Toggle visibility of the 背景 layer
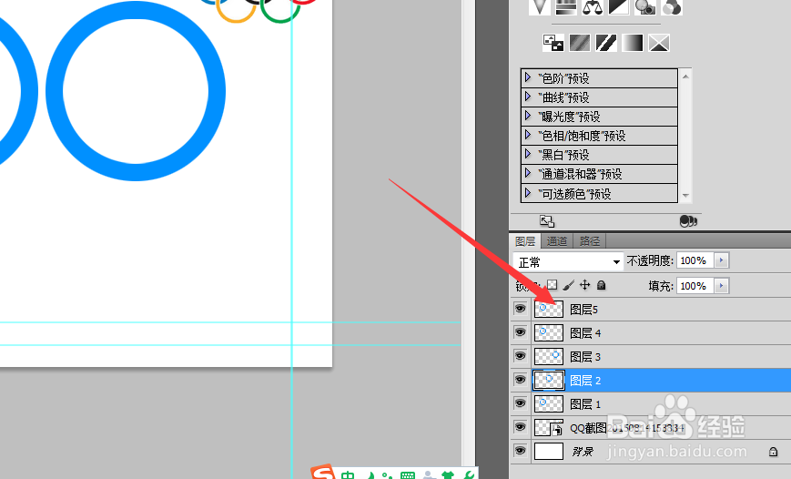This screenshot has width=791, height=479. (520, 450)
